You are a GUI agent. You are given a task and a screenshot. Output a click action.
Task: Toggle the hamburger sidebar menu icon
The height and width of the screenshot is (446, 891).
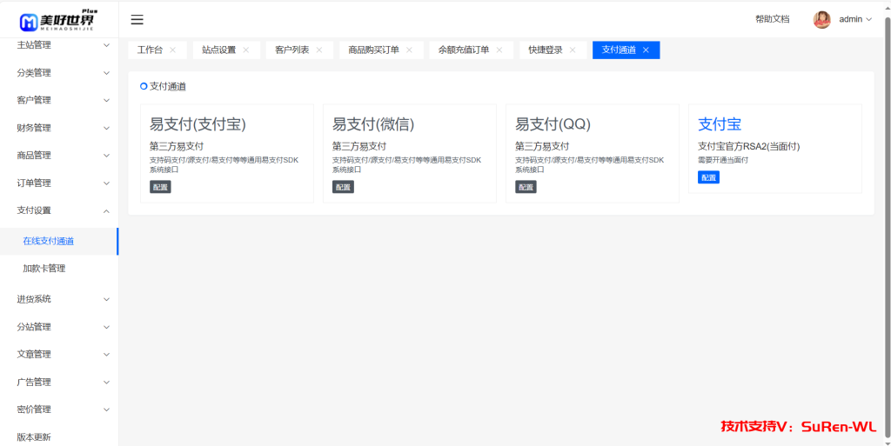point(137,20)
